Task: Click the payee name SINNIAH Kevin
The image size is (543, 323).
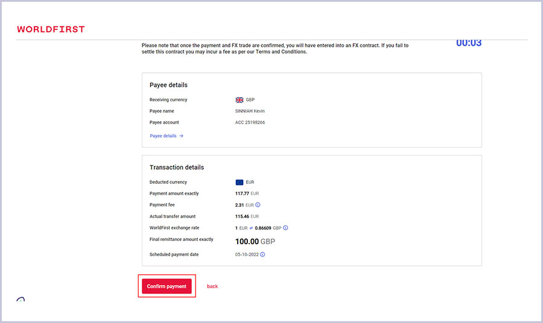Action: coord(250,111)
